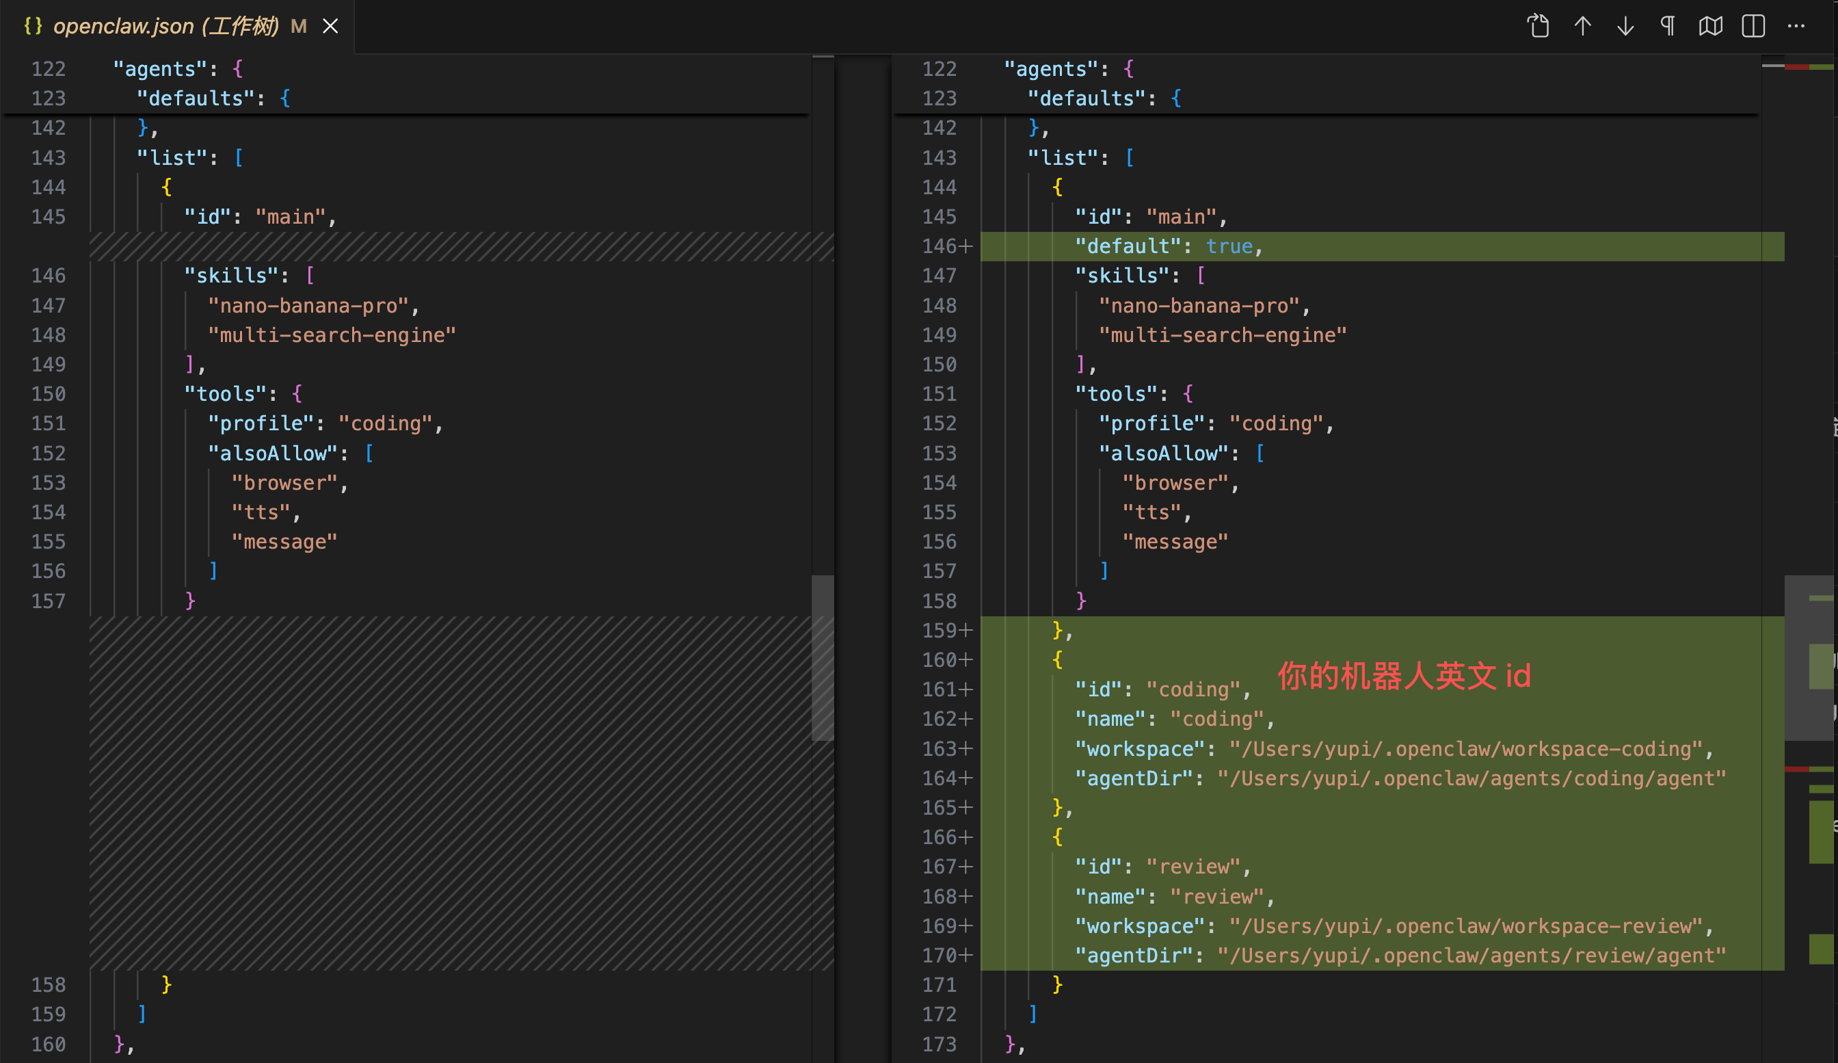The width and height of the screenshot is (1838, 1063).
Task: Jump to sticky "agents" line in left pane
Action: (x=166, y=69)
